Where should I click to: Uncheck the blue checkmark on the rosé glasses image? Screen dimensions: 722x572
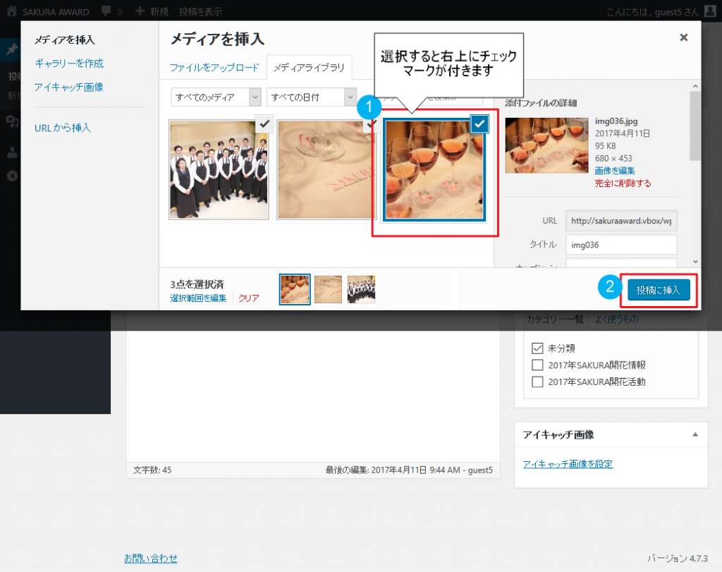(479, 124)
